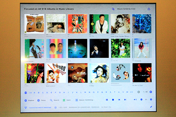Viewport: 176px width, 117px height.
Task: Skip to the next track
Action: pos(125,99)
